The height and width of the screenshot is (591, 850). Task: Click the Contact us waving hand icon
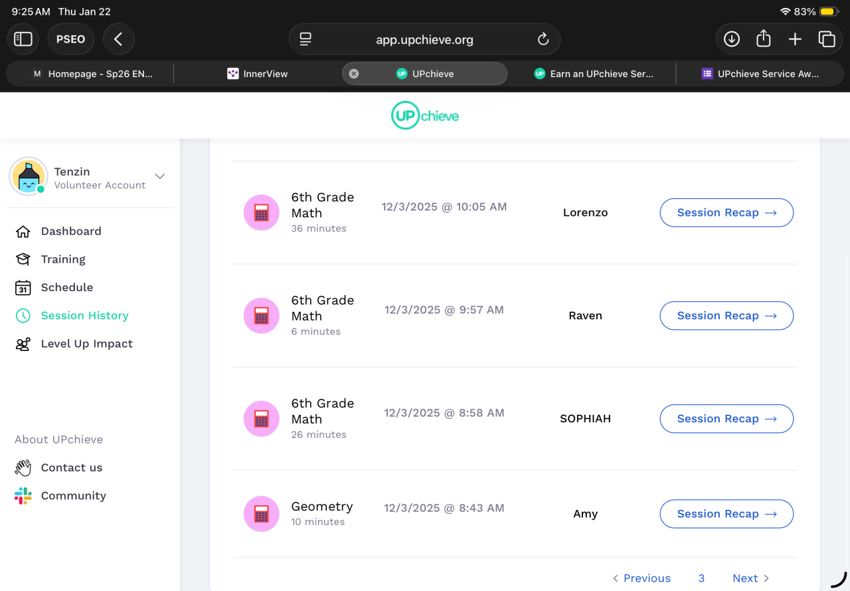point(23,468)
